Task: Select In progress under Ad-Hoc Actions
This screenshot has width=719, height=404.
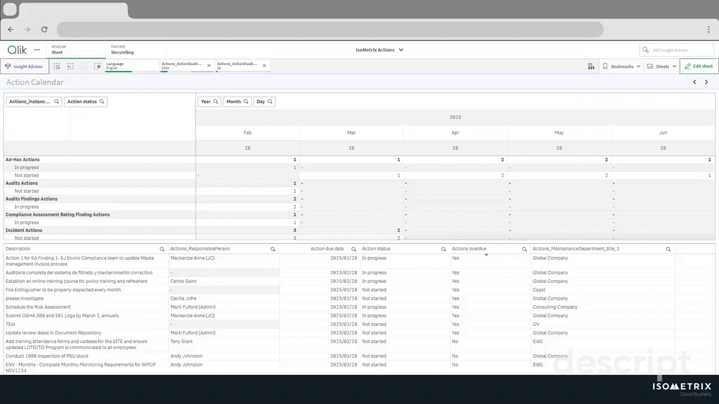Action: 99,168
